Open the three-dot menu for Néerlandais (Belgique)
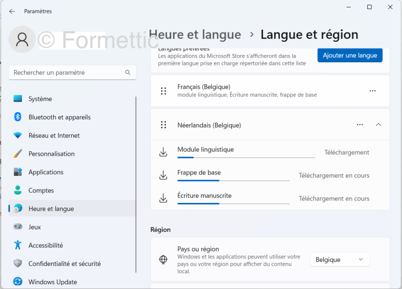Image resolution: width=402 pixels, height=289 pixels. pyautogui.click(x=360, y=125)
